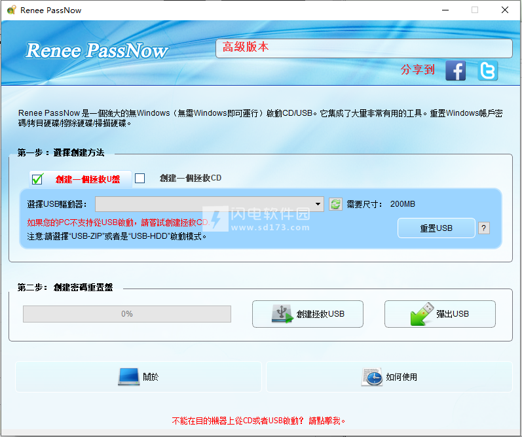Viewport: 522px width, 437px height.
Task: Share on Twitter icon
Action: 488,71
